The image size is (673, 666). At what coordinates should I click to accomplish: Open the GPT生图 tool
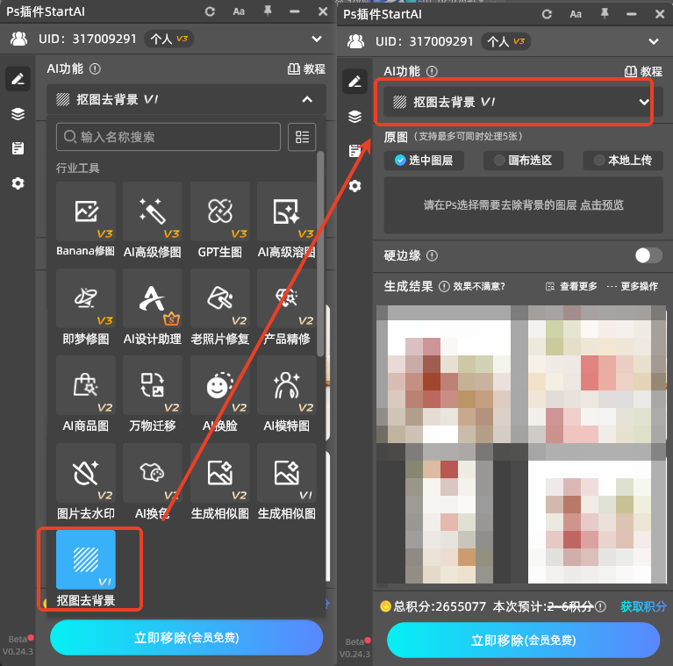coord(219,219)
